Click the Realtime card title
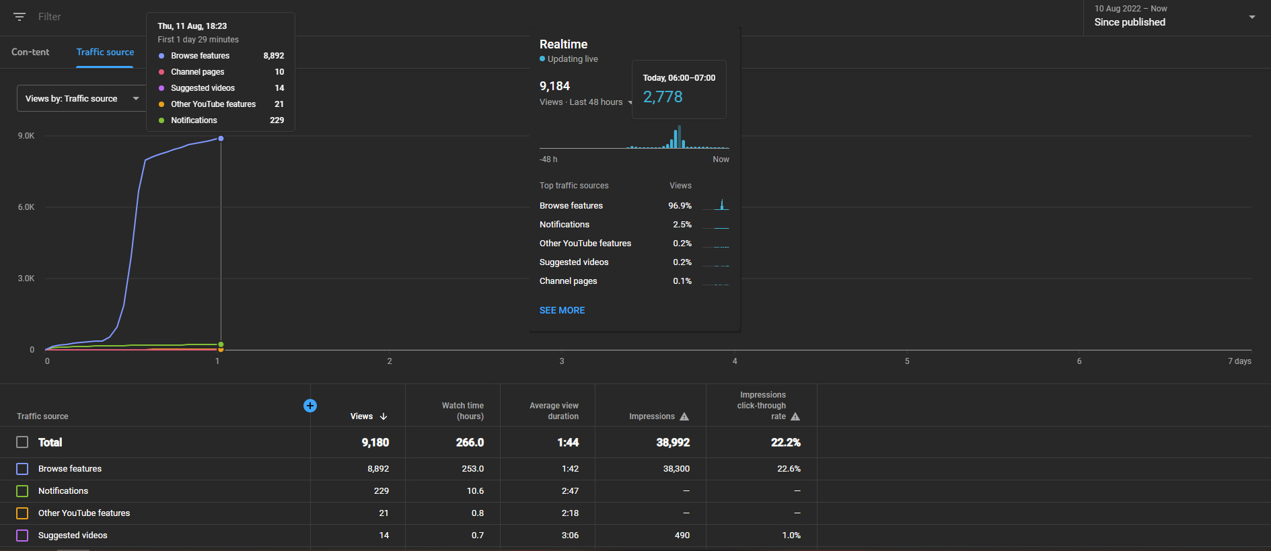Viewport: 1271px width, 551px height. [x=564, y=44]
